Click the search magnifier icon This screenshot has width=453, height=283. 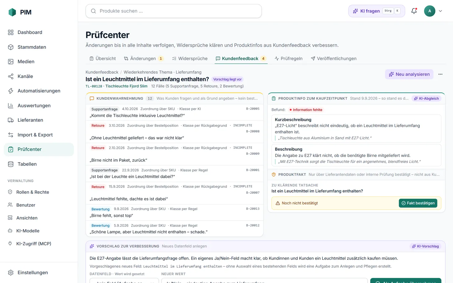(x=93, y=11)
